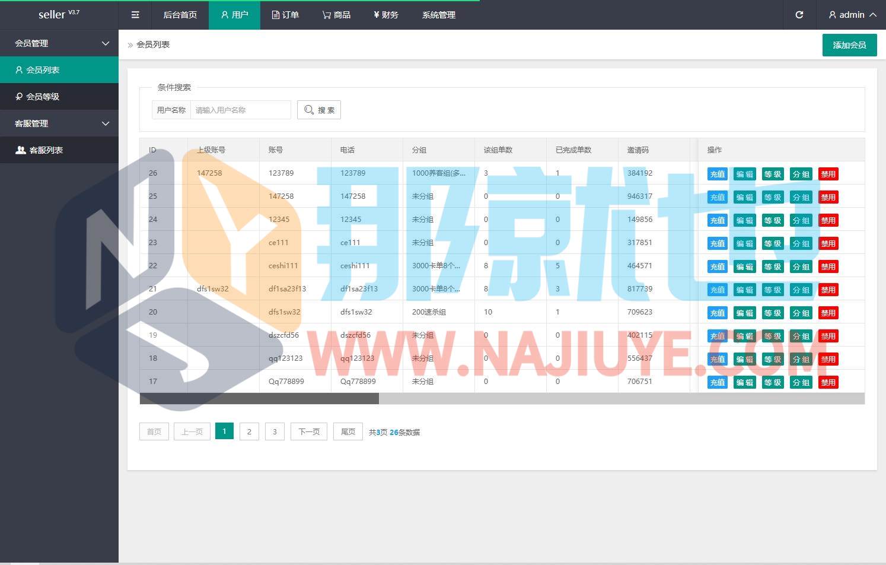Click the table horizontal scrollbar thumb
Image resolution: width=886 pixels, height=565 pixels.
point(259,399)
